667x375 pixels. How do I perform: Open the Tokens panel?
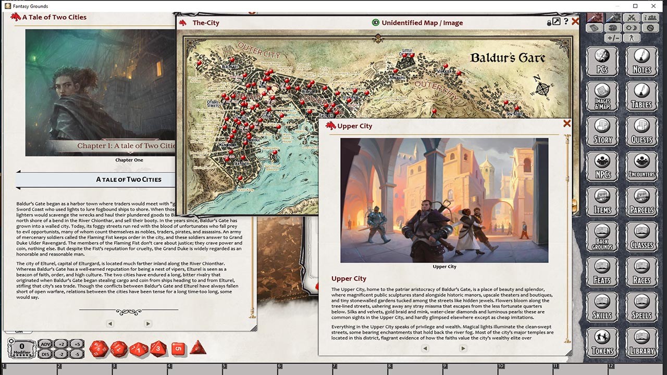pos(602,342)
